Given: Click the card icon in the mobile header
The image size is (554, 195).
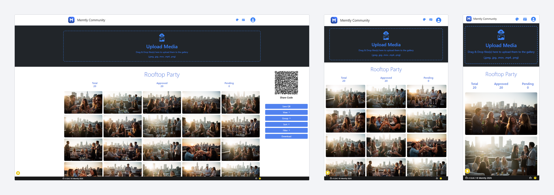Looking at the screenshot, I should tap(525, 19).
